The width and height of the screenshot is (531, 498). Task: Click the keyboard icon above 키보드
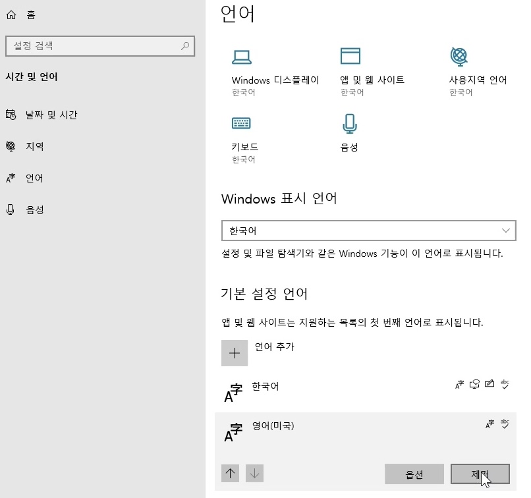(x=241, y=123)
